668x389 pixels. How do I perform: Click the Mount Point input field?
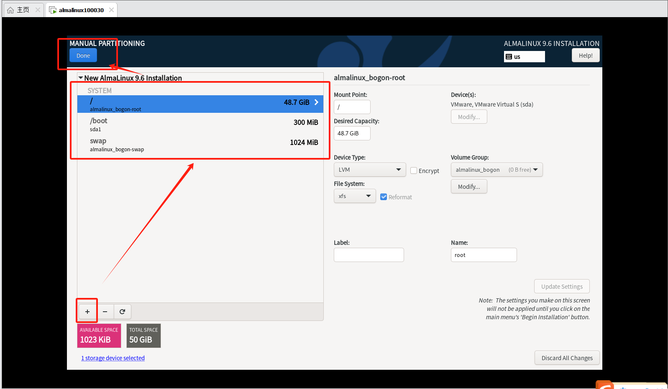click(x=352, y=107)
